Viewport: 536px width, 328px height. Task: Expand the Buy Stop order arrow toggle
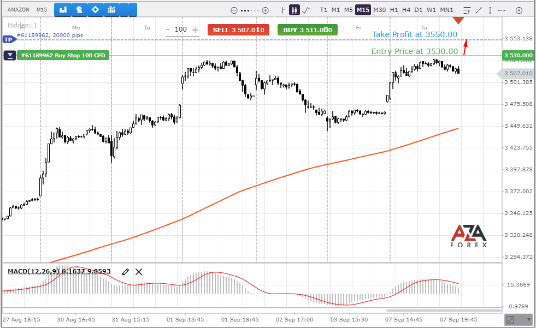(10, 55)
